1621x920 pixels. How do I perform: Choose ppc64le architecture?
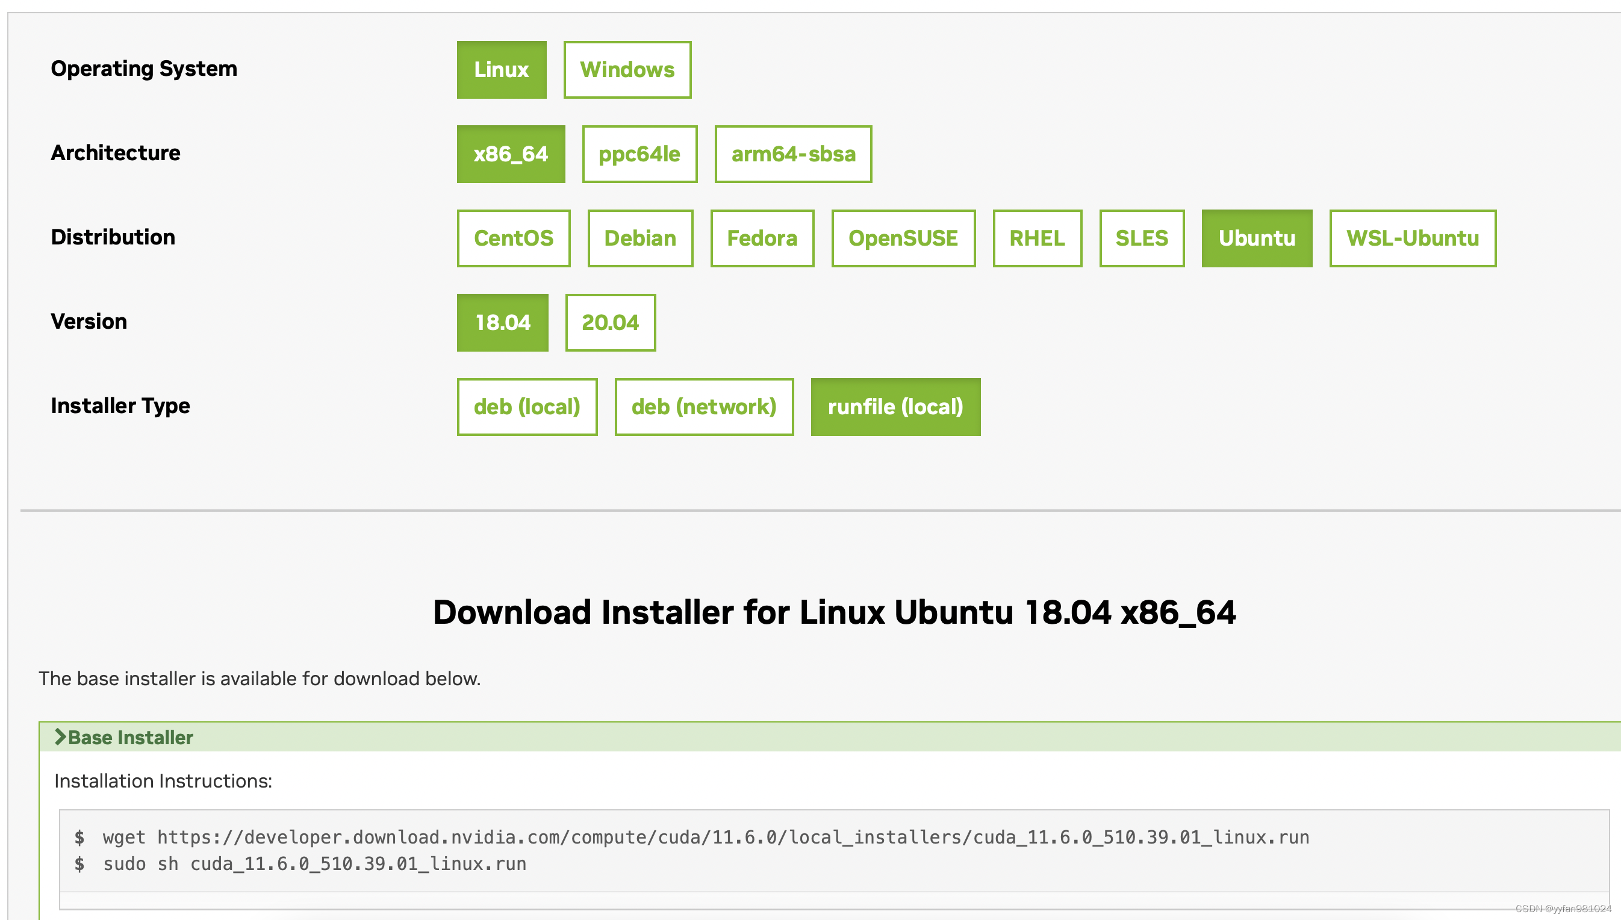click(x=639, y=154)
